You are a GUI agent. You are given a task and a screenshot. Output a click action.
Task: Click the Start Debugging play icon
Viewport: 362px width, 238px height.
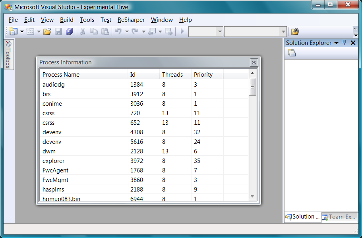(182, 31)
